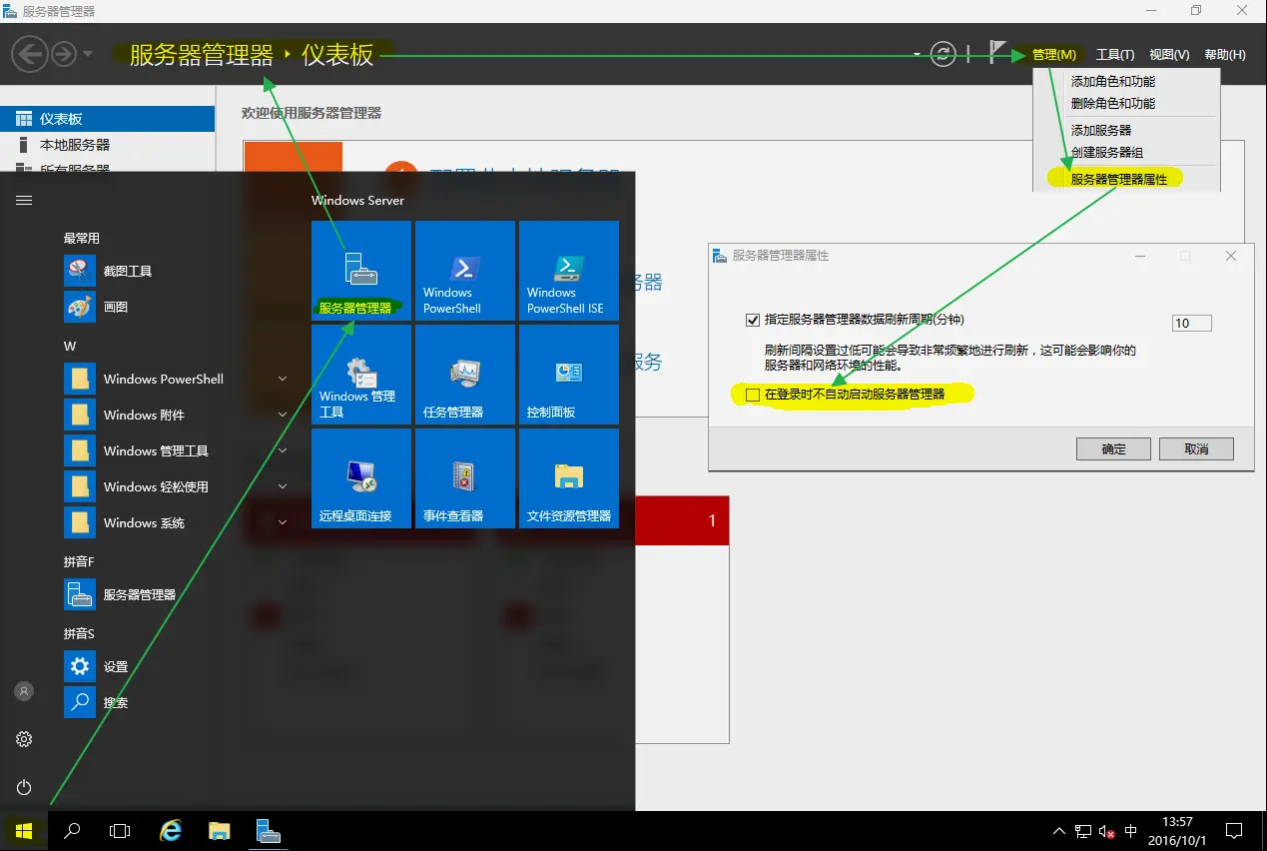Show hidden system tray icons

point(1059,831)
